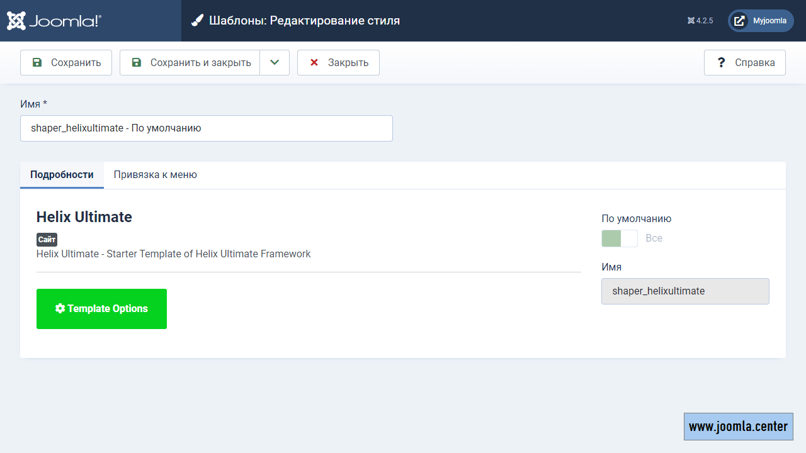The width and height of the screenshot is (806, 453).
Task: Click the gear icon on Template Options
Action: [60, 309]
